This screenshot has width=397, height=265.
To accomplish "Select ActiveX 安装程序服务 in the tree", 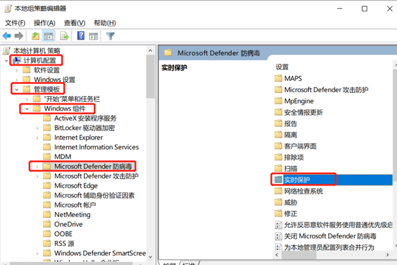I will [85, 118].
